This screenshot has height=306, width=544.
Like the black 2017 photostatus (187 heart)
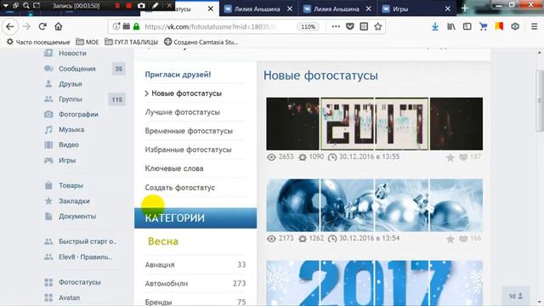463,157
